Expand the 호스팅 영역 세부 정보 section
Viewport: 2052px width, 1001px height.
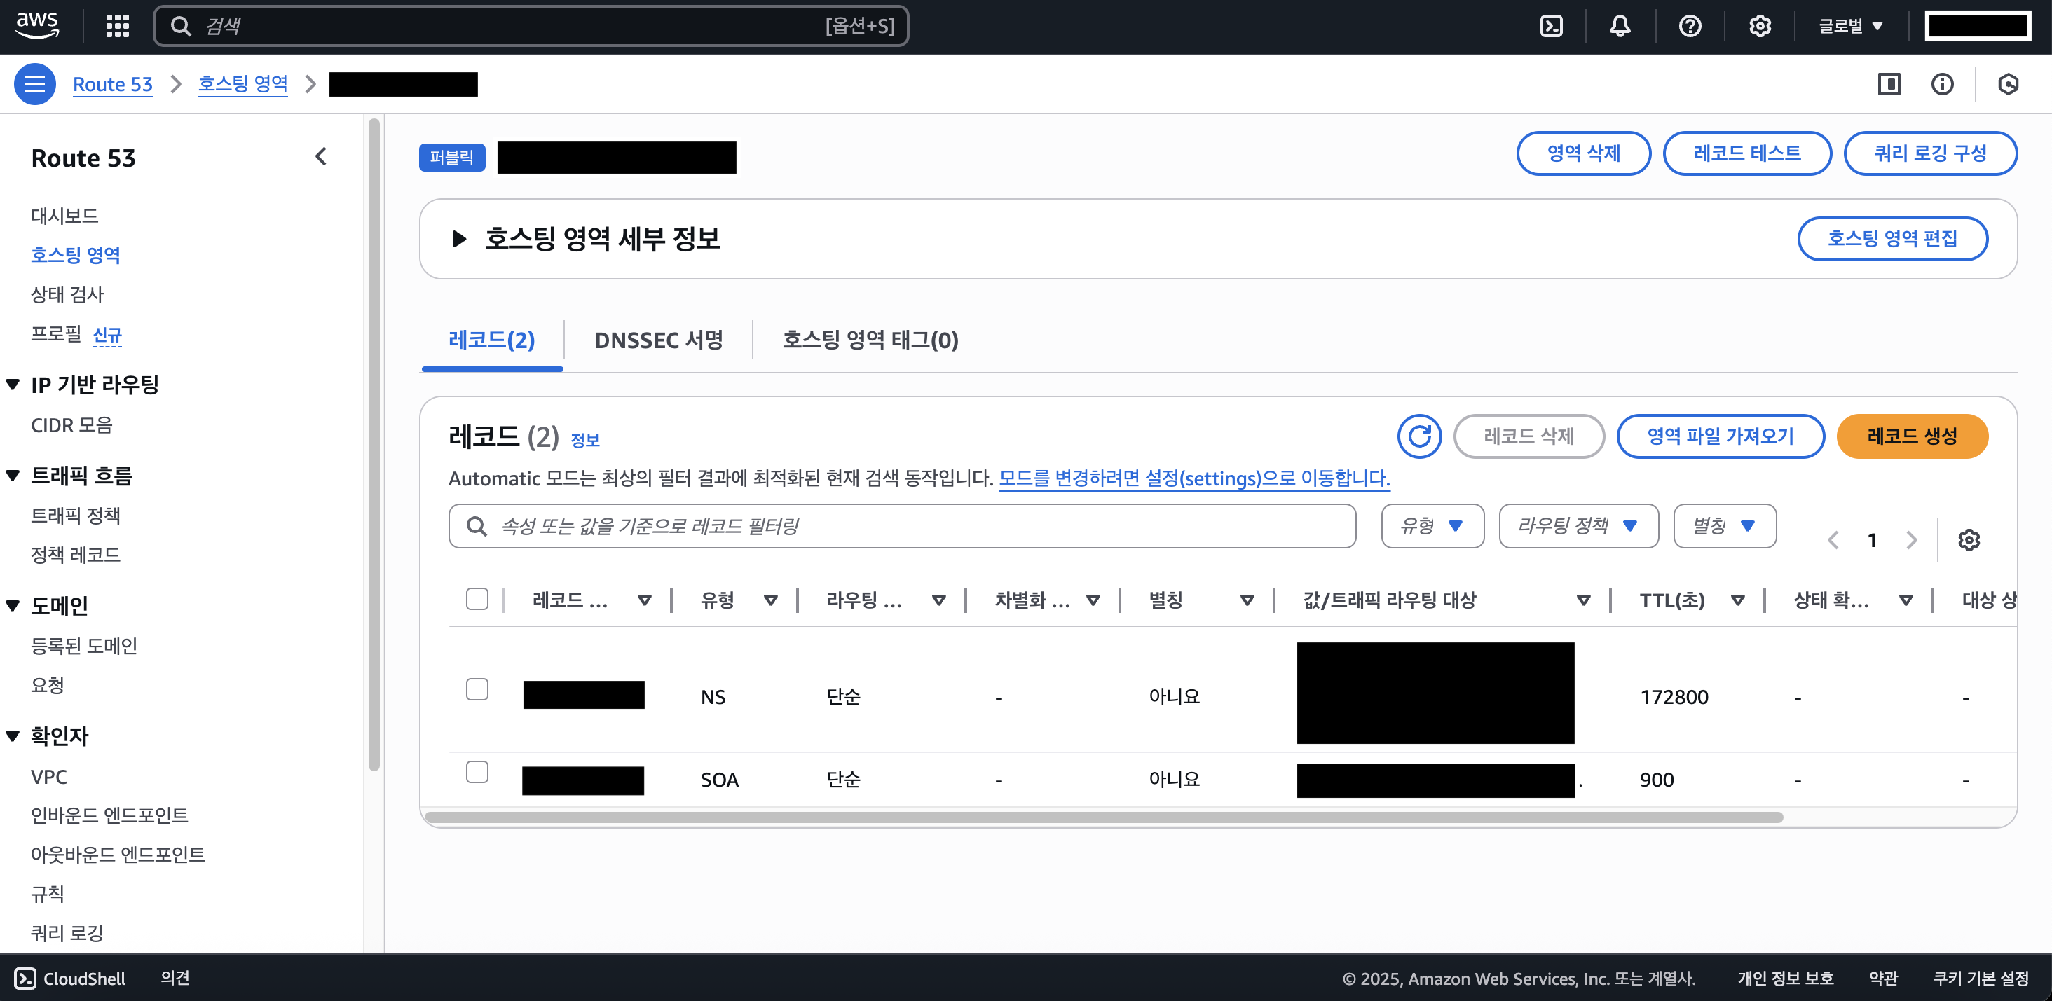(x=460, y=237)
